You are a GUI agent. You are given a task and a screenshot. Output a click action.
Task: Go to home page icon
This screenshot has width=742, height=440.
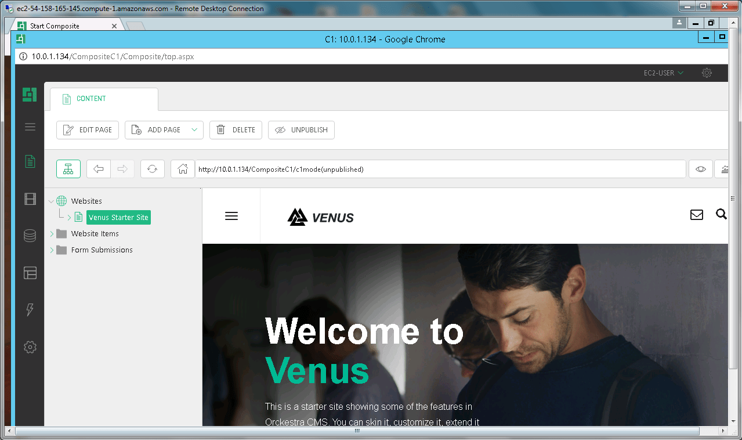click(183, 169)
